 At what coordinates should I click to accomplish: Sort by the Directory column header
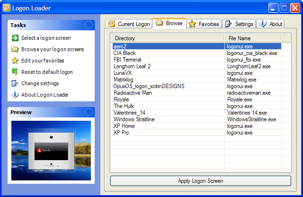pos(167,38)
